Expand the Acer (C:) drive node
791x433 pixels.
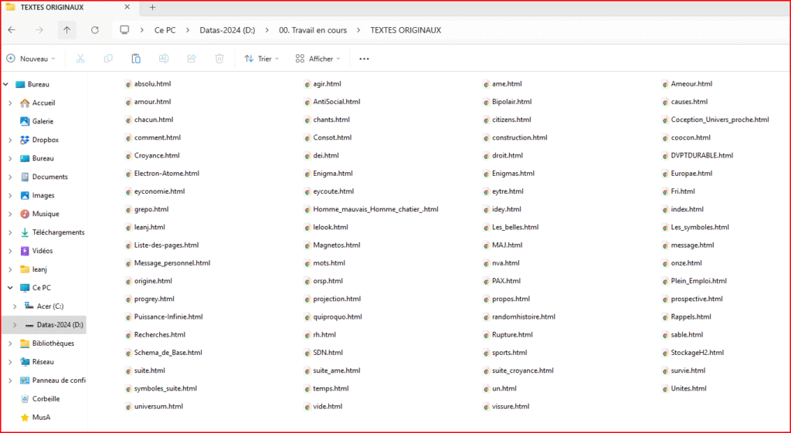15,306
